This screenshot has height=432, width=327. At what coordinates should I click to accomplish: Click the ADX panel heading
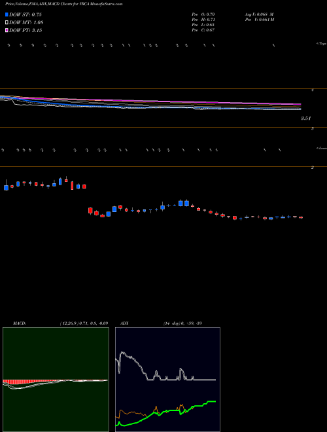[124, 323]
